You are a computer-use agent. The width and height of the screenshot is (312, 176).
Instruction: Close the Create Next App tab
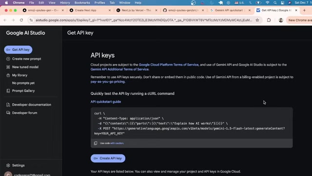coord(109,10)
